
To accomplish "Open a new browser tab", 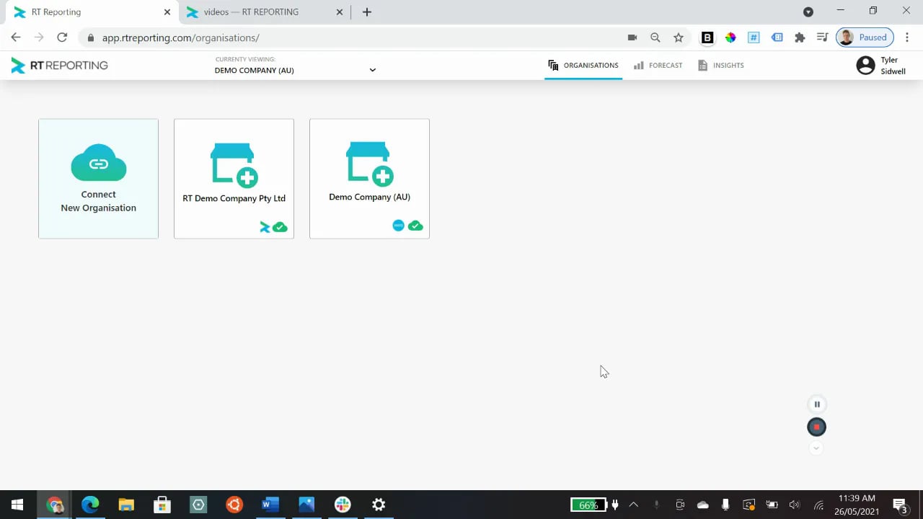I will [367, 12].
